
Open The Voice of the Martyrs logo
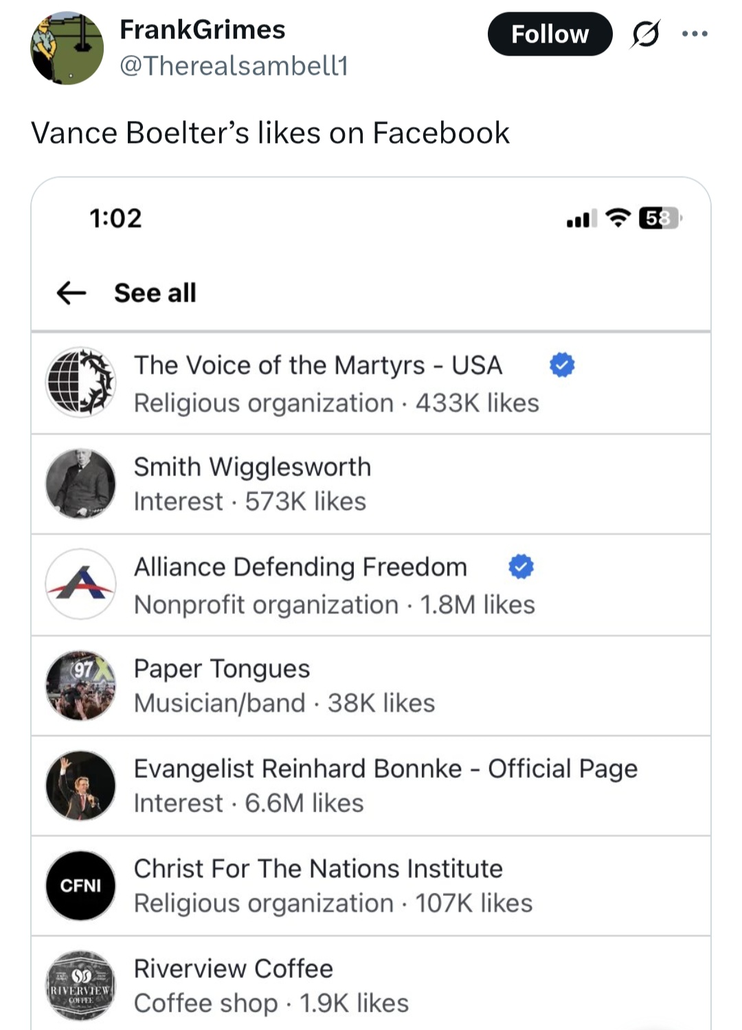[80, 382]
